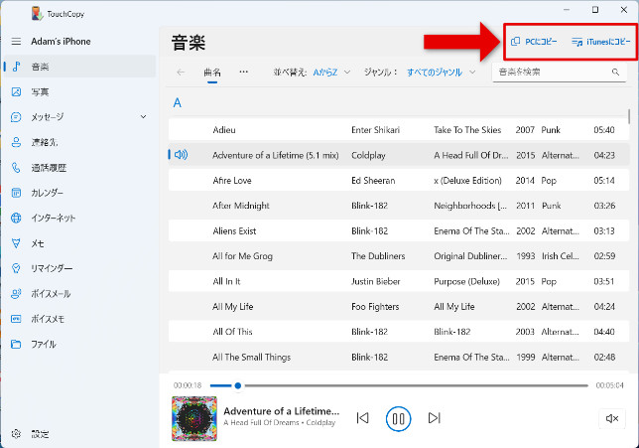Open the ボイスメモ voice memos section
639x448 pixels.
pyautogui.click(x=79, y=319)
